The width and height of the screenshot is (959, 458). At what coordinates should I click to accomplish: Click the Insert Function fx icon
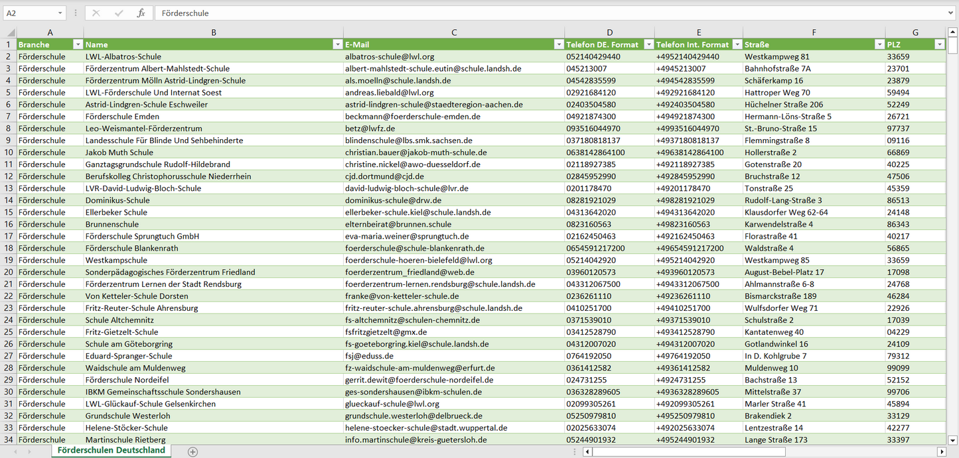pyautogui.click(x=141, y=13)
